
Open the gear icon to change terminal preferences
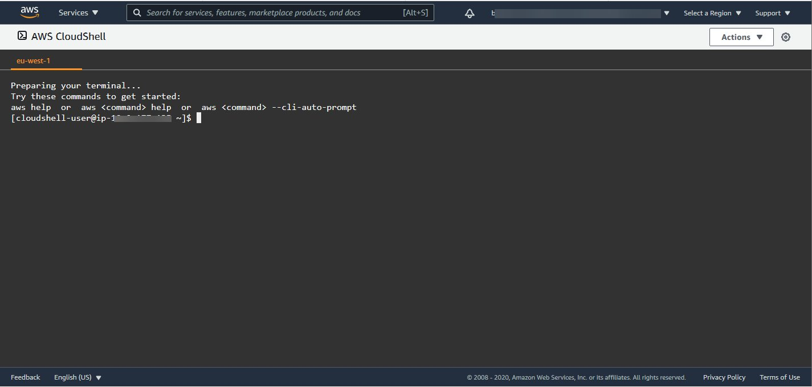tap(786, 36)
